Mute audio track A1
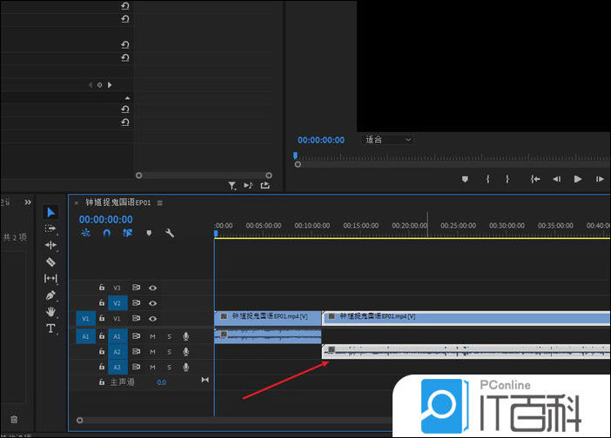The height and width of the screenshot is (438, 611). (x=152, y=336)
